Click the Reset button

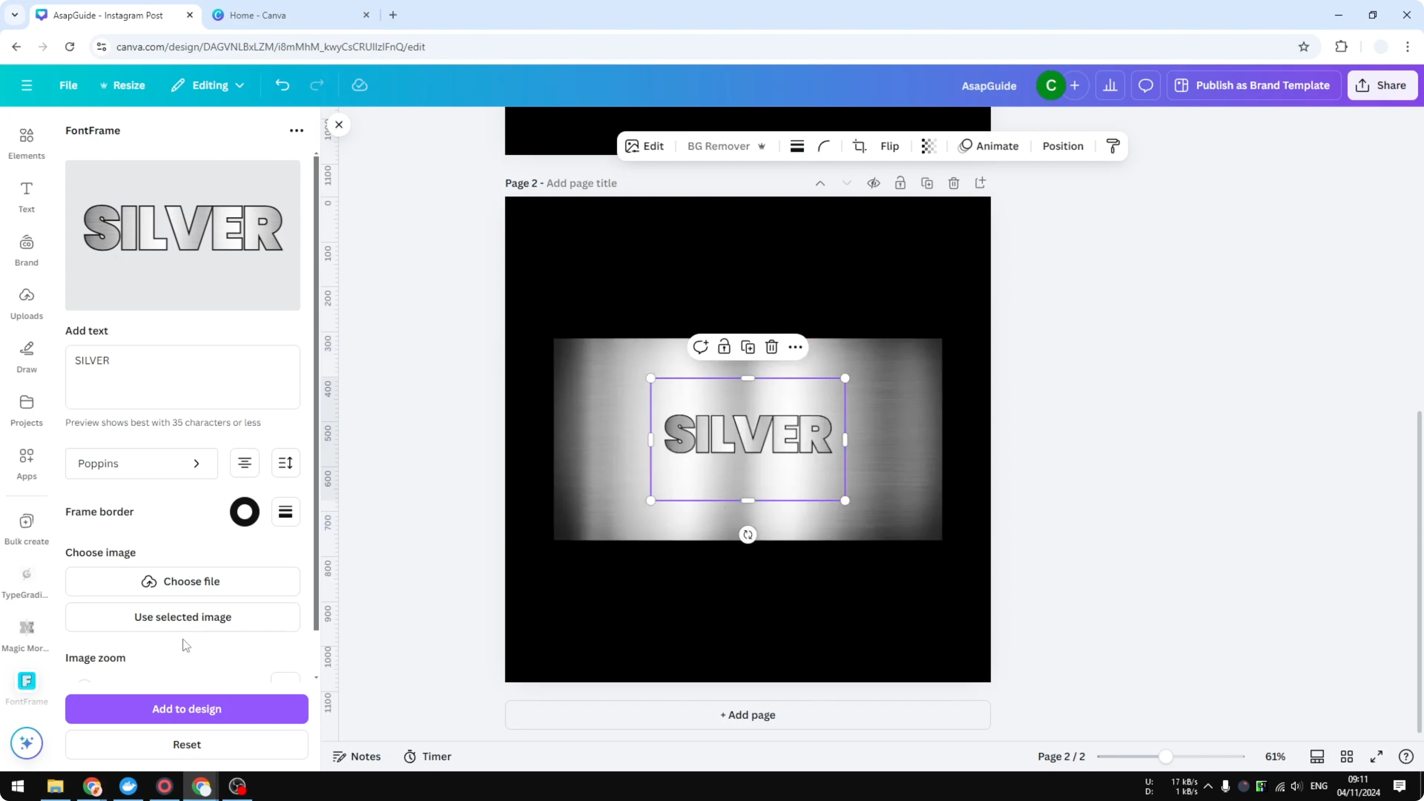(x=187, y=745)
